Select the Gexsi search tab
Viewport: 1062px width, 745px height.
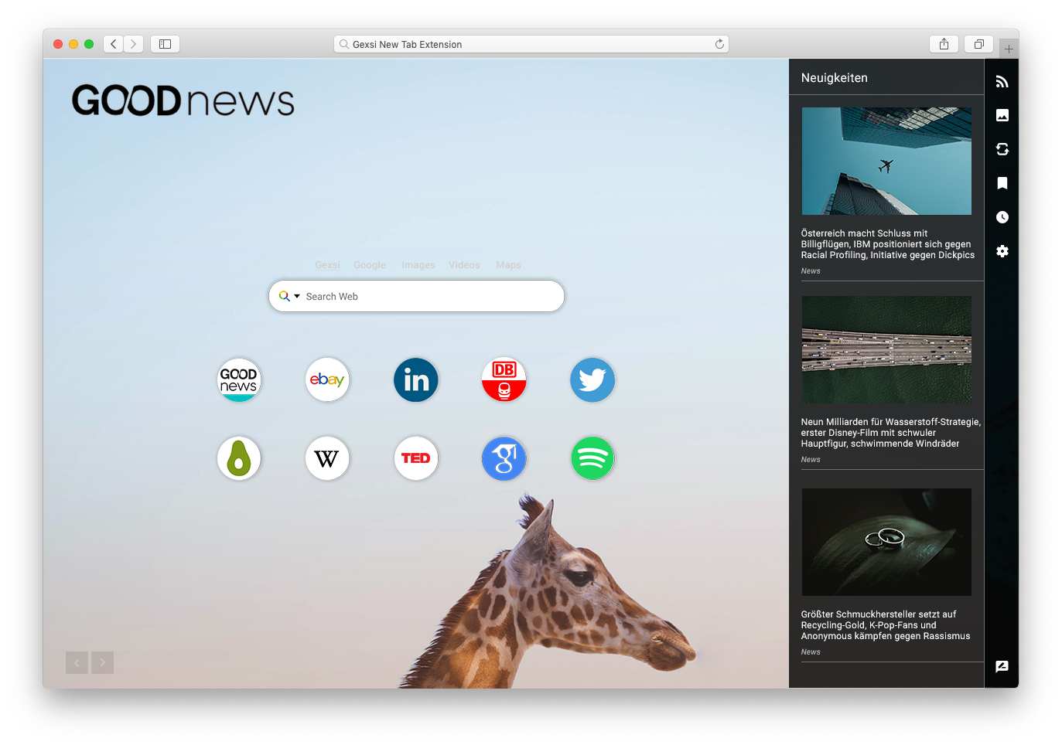coord(327,265)
